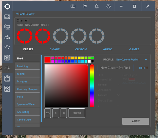158x138 pixels.
Task: Open the Normal interval dropdown
Action: click(109, 85)
